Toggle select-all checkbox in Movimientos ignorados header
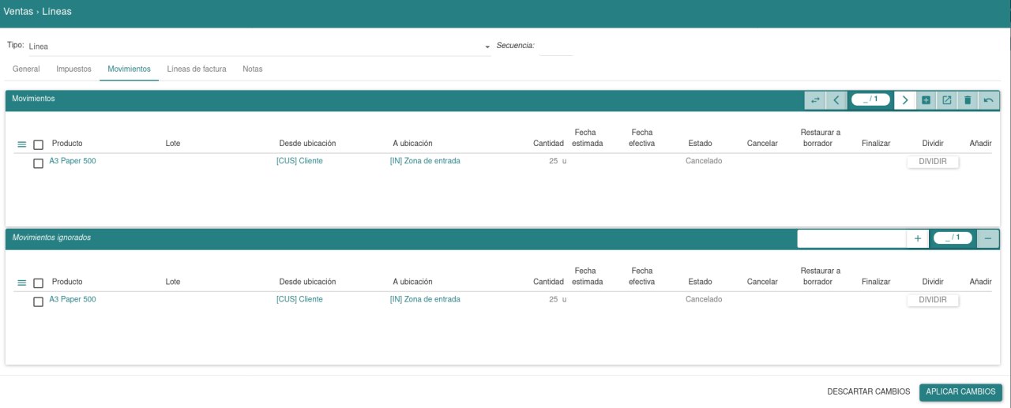 pyautogui.click(x=38, y=283)
